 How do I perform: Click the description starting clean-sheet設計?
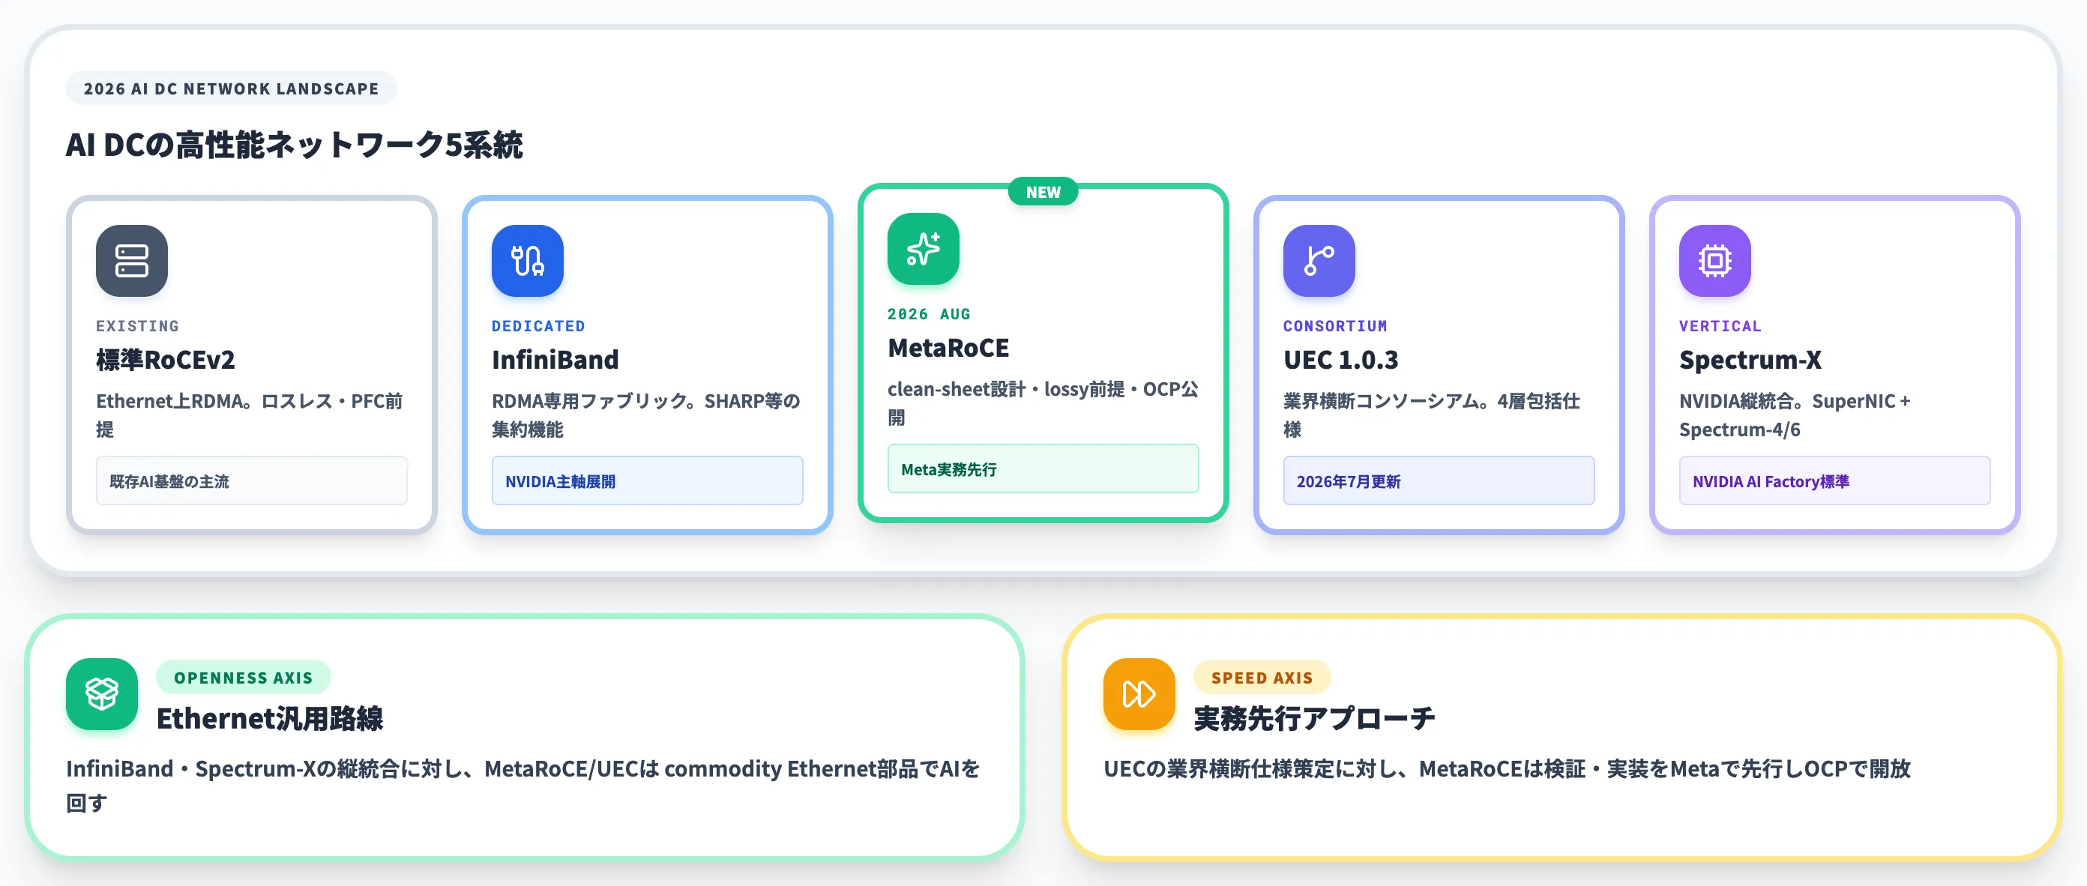1043,403
